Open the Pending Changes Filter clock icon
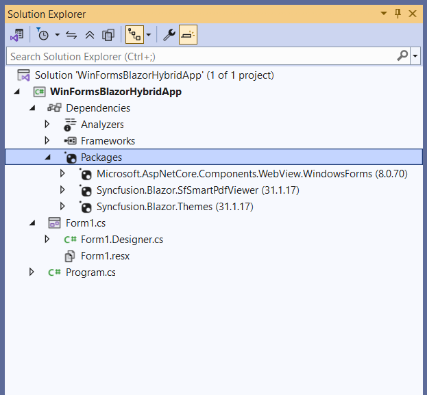This screenshot has height=395, width=427. 42,34
